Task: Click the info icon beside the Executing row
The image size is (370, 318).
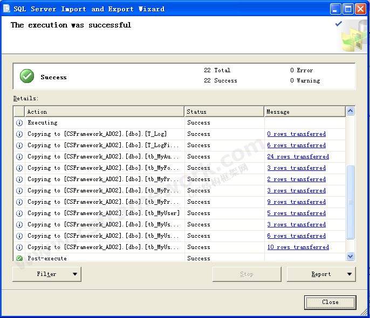Action: coord(19,123)
